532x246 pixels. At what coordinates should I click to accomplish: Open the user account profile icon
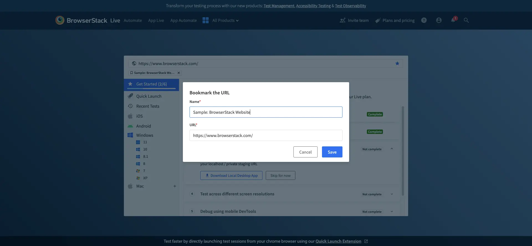[439, 20]
